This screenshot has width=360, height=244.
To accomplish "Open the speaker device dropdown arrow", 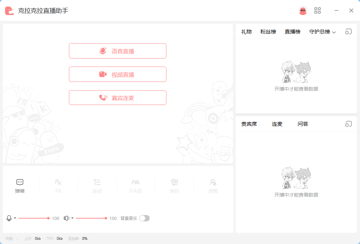I will [72, 218].
